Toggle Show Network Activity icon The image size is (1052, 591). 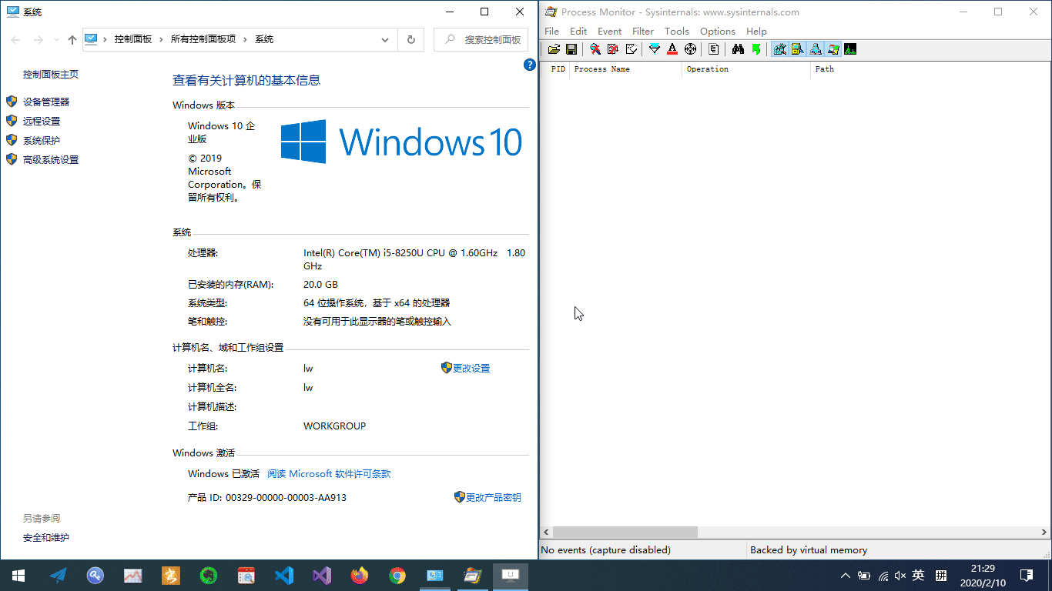coord(815,49)
